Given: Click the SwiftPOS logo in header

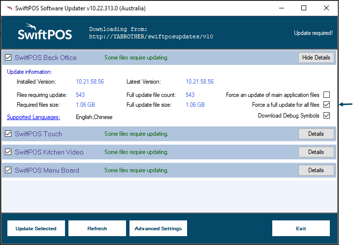Looking at the screenshot, I should click(x=45, y=31).
